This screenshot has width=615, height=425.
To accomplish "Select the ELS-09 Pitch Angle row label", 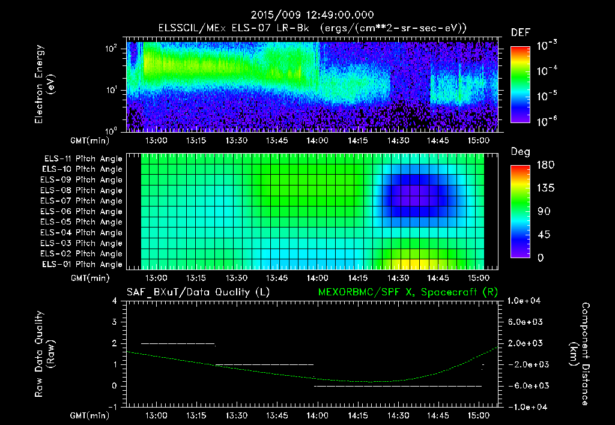I will [82, 180].
